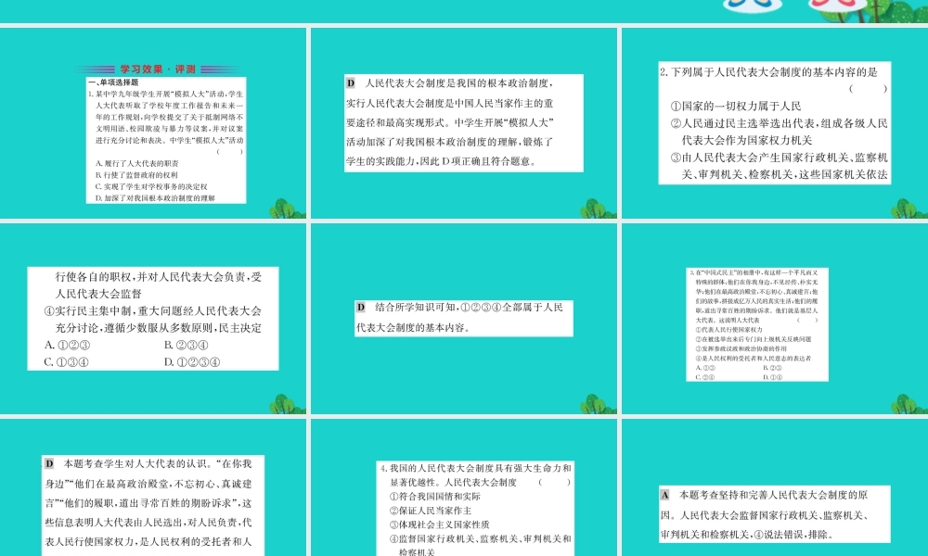The image size is (928, 556).
Task: Select answer B. ②③④ in question 2 options
Action: pyautogui.click(x=186, y=345)
